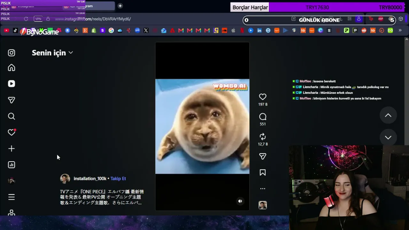Share the reel via the paper plane icon
The image size is (409, 230).
[263, 156]
